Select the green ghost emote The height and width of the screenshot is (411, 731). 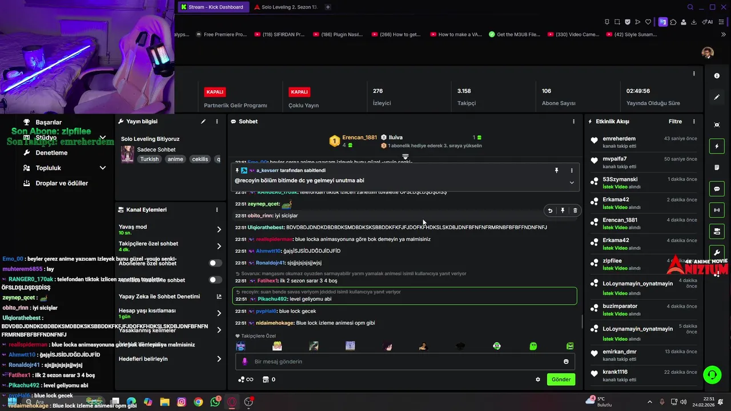point(533,346)
